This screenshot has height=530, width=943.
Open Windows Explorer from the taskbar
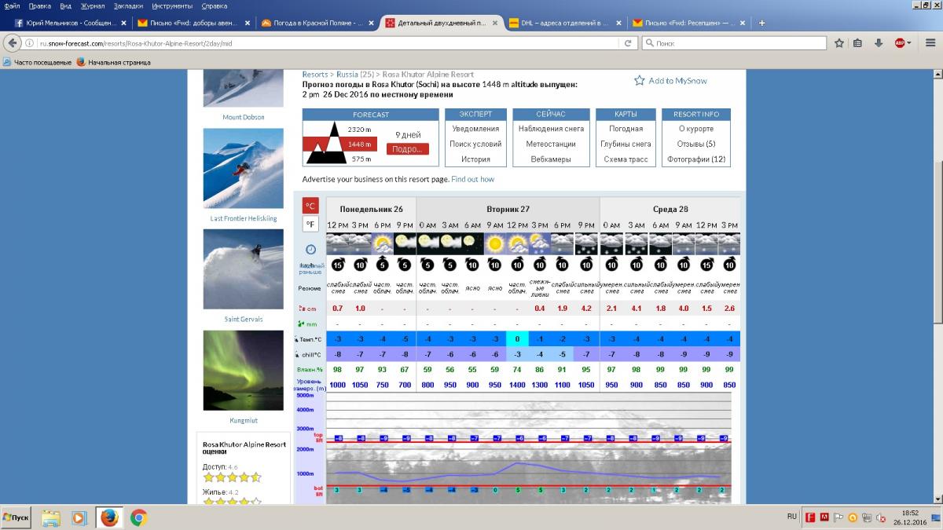51,517
